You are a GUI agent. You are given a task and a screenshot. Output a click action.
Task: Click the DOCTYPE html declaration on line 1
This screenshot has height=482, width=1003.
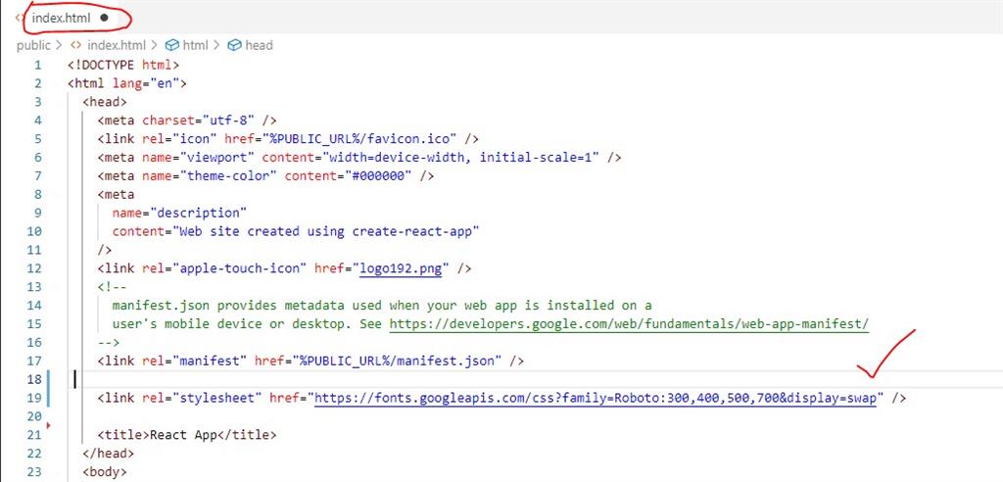point(123,65)
